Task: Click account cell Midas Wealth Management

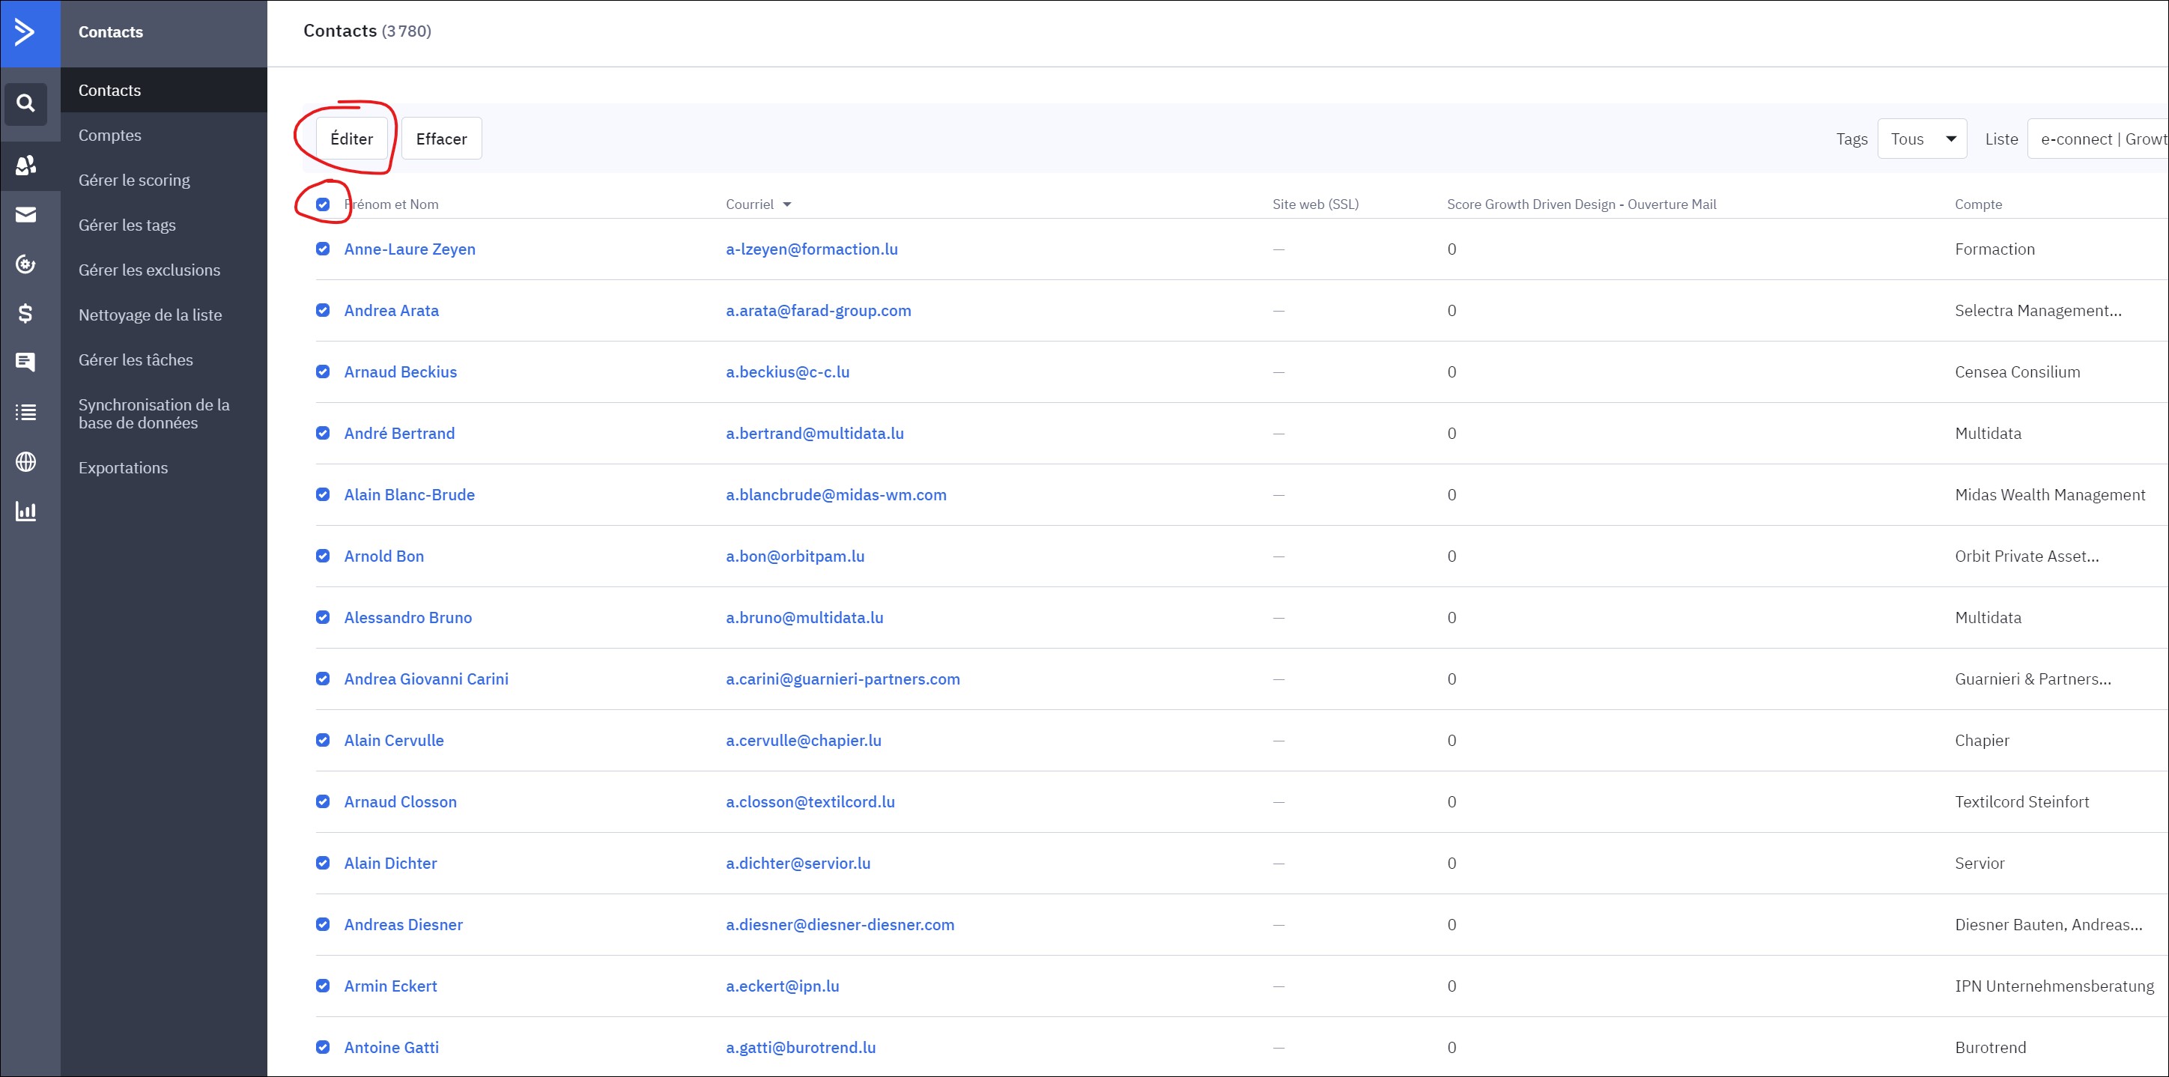Action: (x=2049, y=495)
